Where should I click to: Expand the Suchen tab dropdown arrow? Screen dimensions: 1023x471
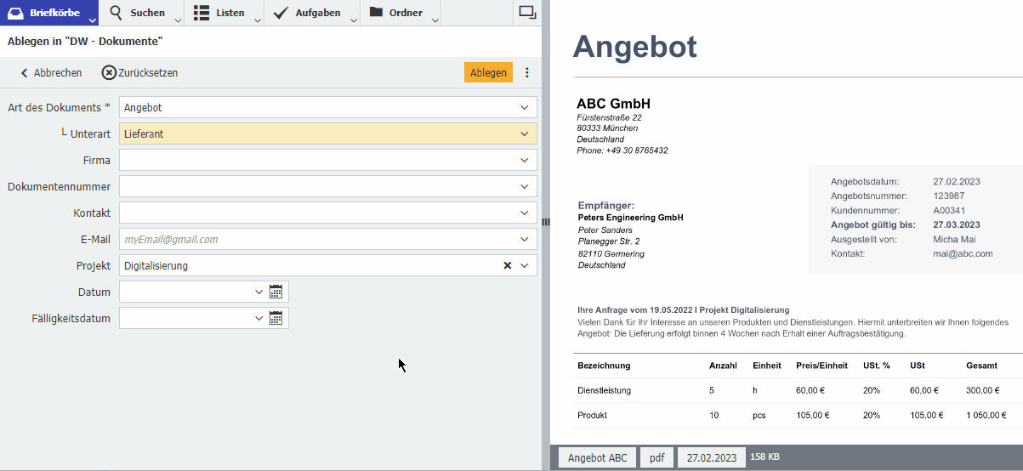tap(178, 20)
